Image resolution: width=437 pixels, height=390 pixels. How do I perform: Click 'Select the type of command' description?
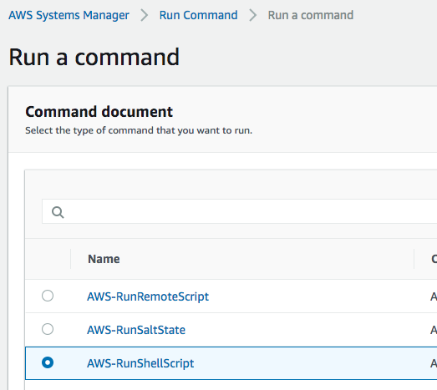(139, 130)
